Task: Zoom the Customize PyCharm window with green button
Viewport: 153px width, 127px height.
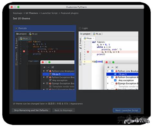Action: 18,7
